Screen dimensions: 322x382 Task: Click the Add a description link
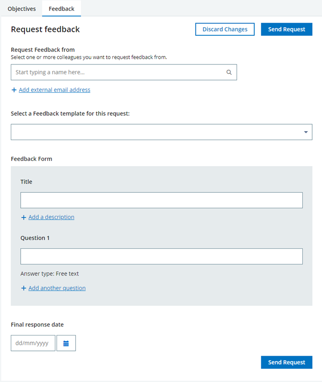coord(51,217)
